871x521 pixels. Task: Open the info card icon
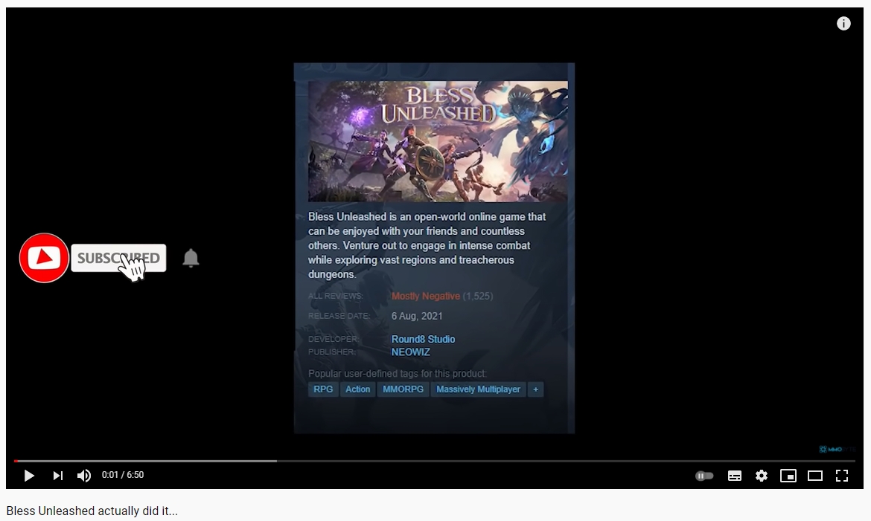(843, 23)
